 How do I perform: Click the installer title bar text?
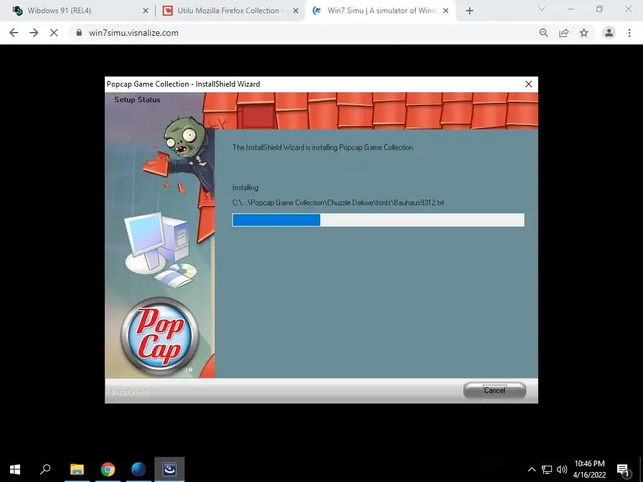pyautogui.click(x=183, y=84)
